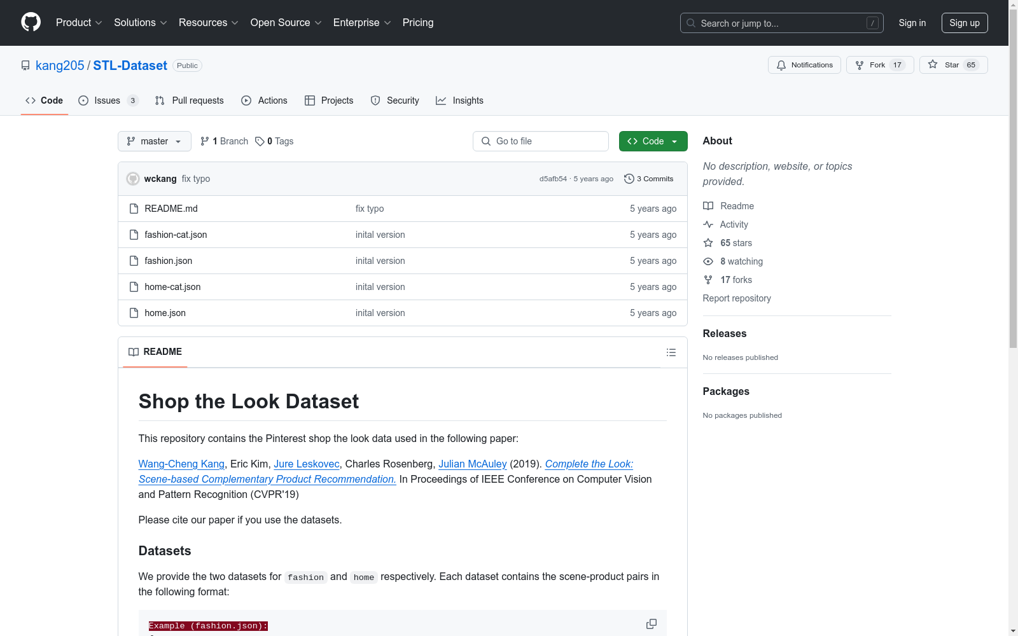This screenshot has width=1018, height=636.
Task: Open the wckang author link
Action: tap(160, 179)
